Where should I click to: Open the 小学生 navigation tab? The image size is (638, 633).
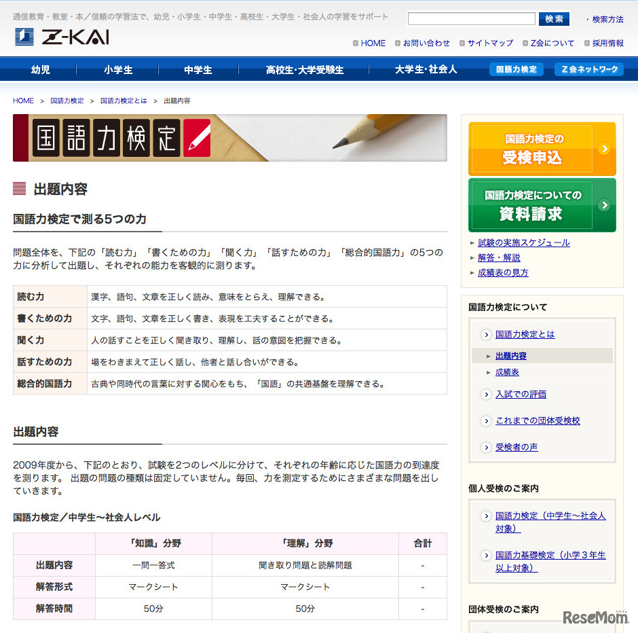coord(118,69)
